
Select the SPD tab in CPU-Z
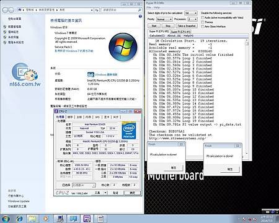click(97, 117)
